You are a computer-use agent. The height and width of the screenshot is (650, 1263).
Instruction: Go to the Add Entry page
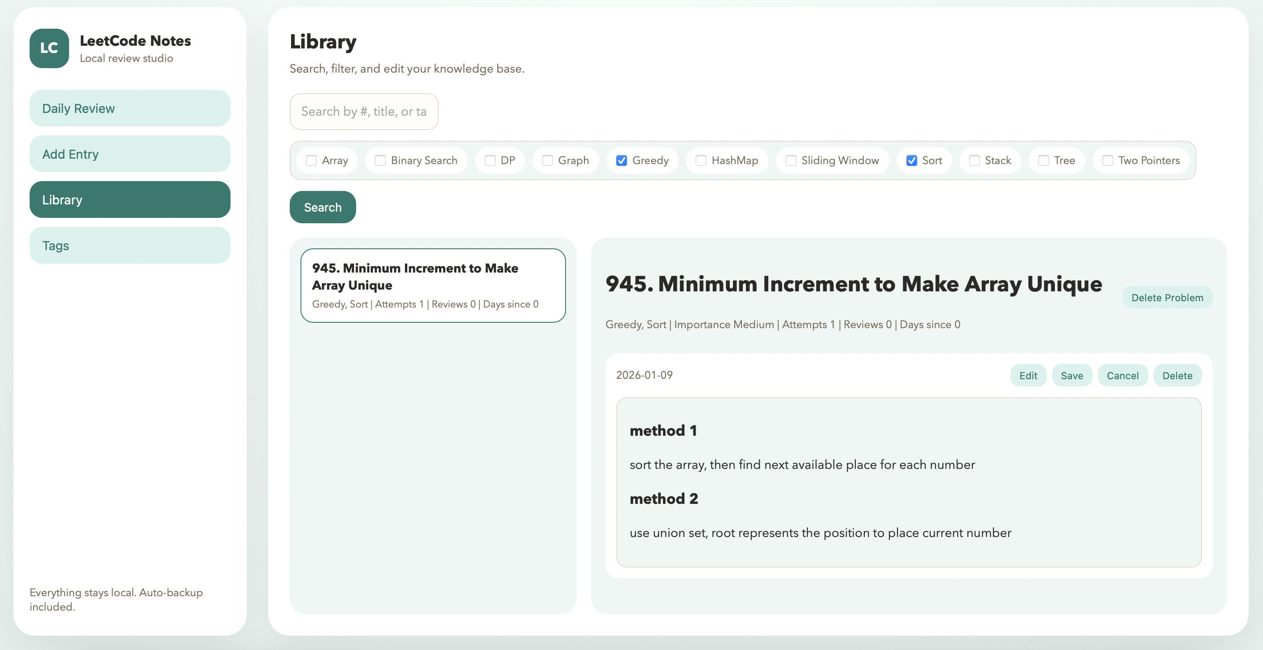tap(130, 154)
